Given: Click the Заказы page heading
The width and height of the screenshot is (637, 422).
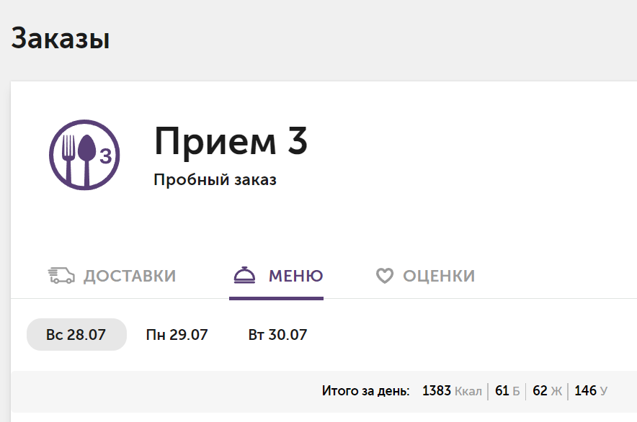Looking at the screenshot, I should 61,38.
